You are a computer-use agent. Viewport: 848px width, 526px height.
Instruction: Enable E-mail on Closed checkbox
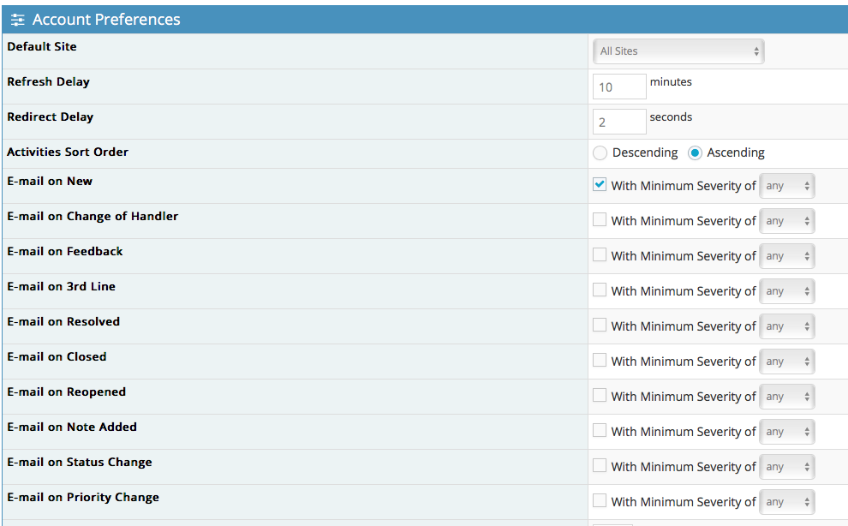point(600,361)
